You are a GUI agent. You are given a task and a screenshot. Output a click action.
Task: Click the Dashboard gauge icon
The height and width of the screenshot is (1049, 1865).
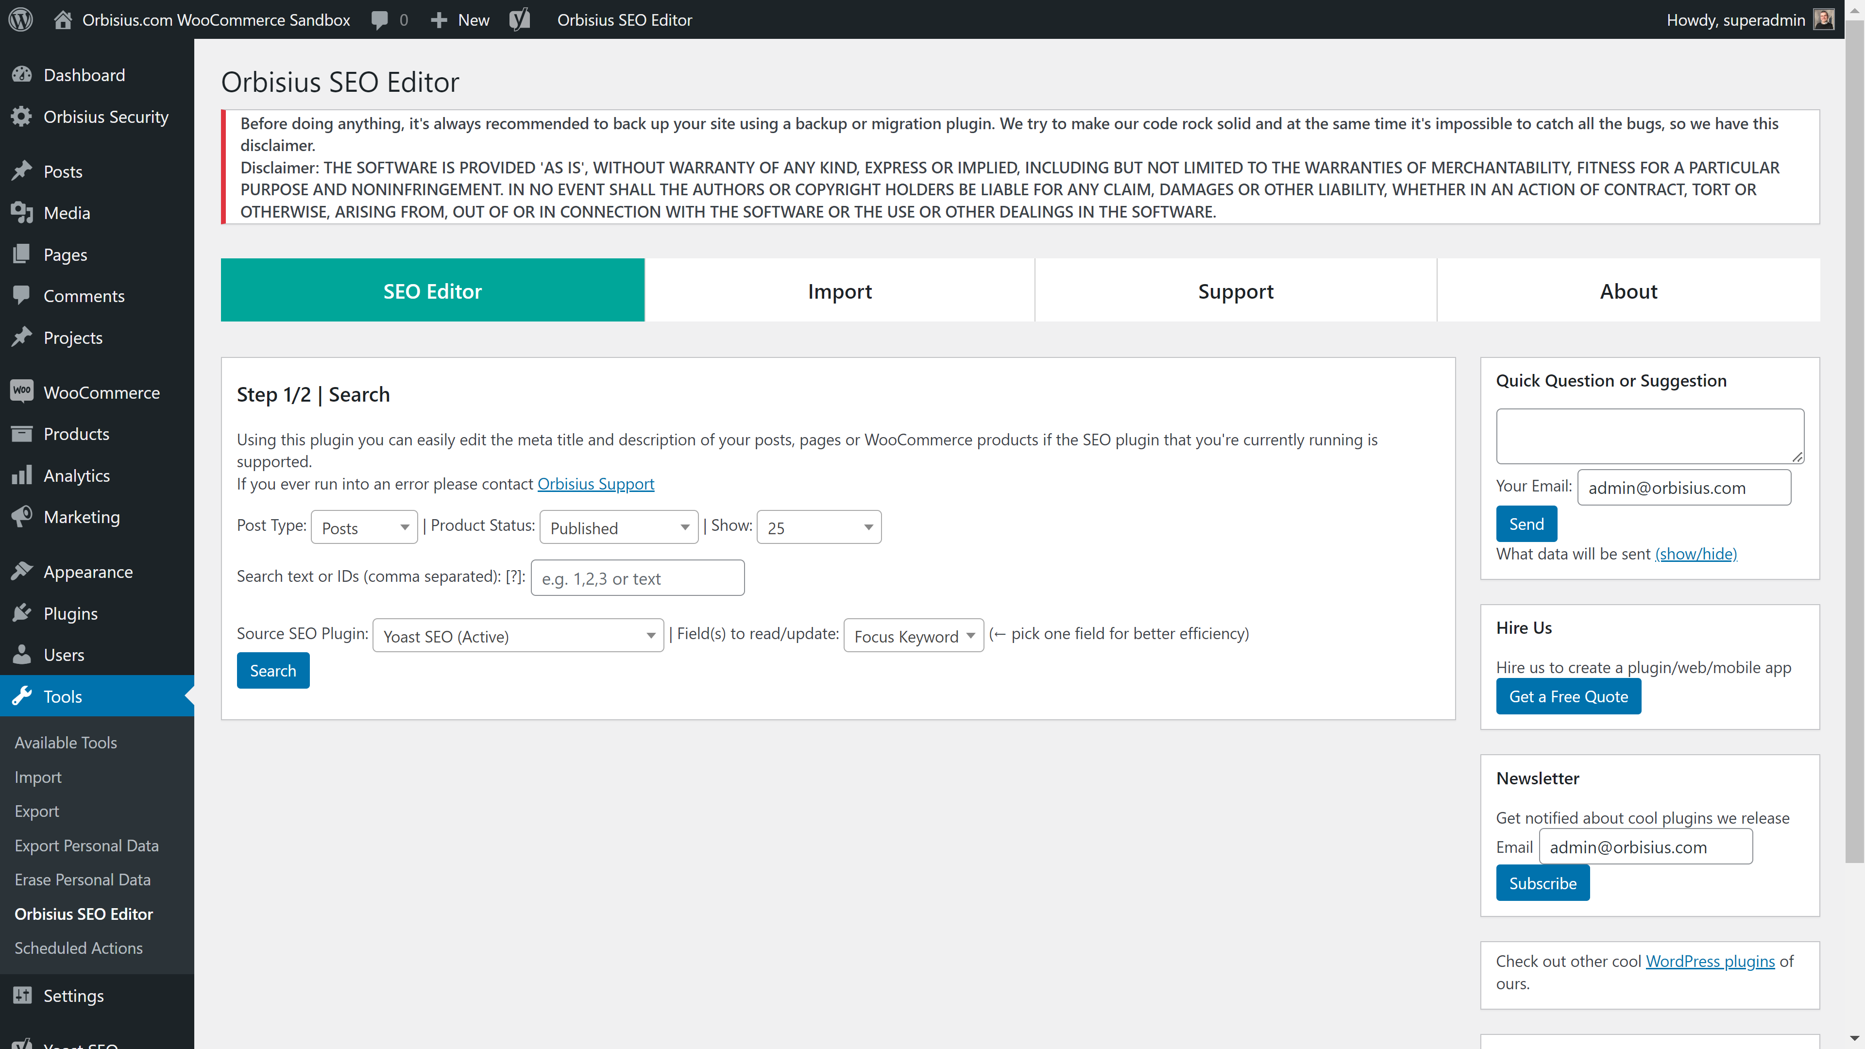tap(22, 75)
